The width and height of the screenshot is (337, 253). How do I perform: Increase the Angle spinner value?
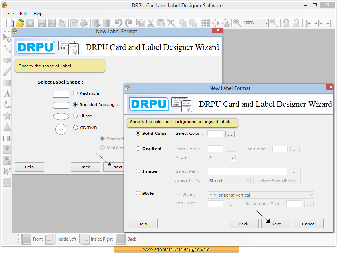point(233,156)
